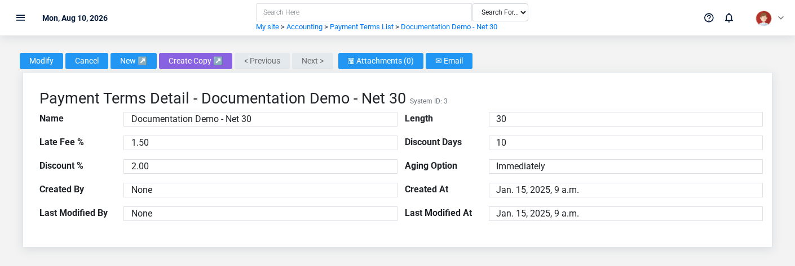
Task: Click the System ID: 3 text
Action: 429,101
